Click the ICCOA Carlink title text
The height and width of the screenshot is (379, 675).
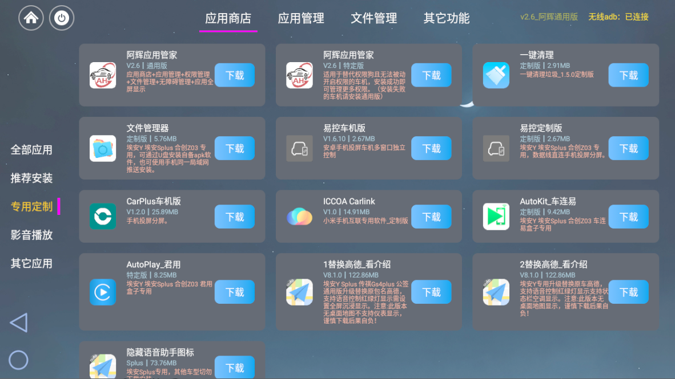(x=349, y=201)
